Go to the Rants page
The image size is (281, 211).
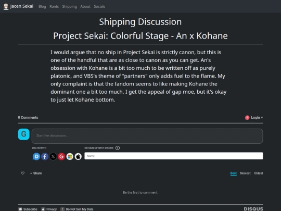coord(54,6)
